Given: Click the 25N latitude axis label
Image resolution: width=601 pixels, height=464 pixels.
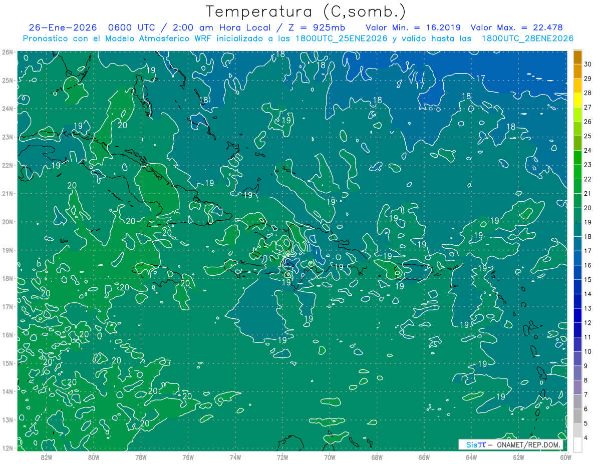Looking at the screenshot, I should coord(7,80).
